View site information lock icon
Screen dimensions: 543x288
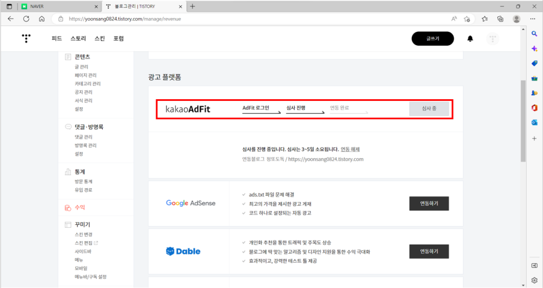60,19
